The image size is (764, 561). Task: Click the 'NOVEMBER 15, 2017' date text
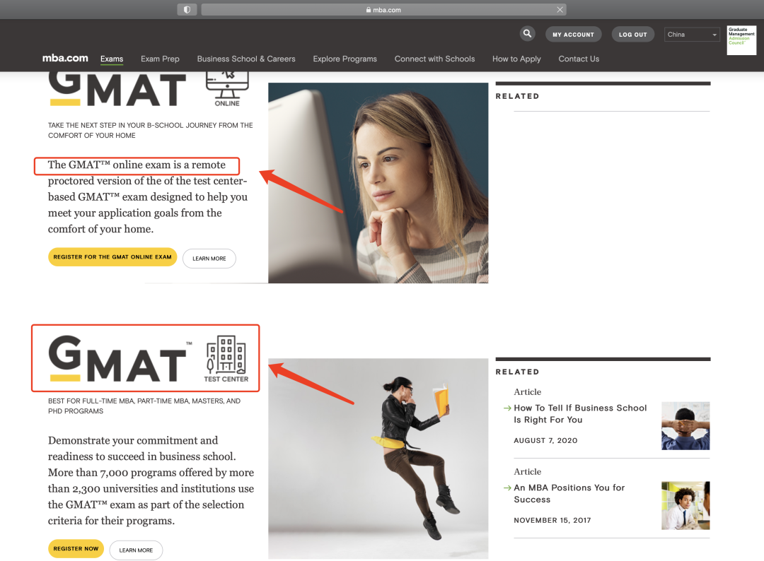point(552,520)
